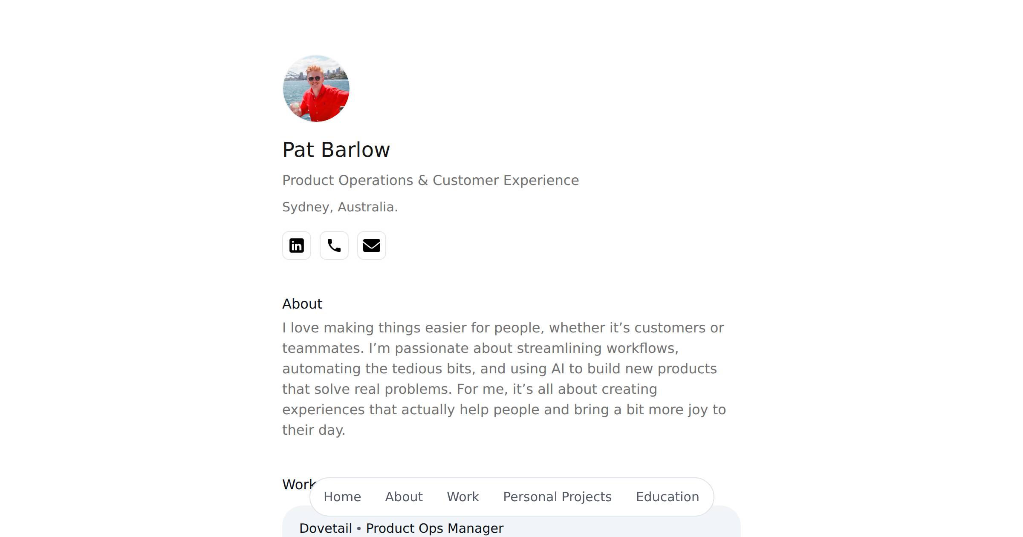
Task: Click the email envelope icon
Action: (371, 245)
